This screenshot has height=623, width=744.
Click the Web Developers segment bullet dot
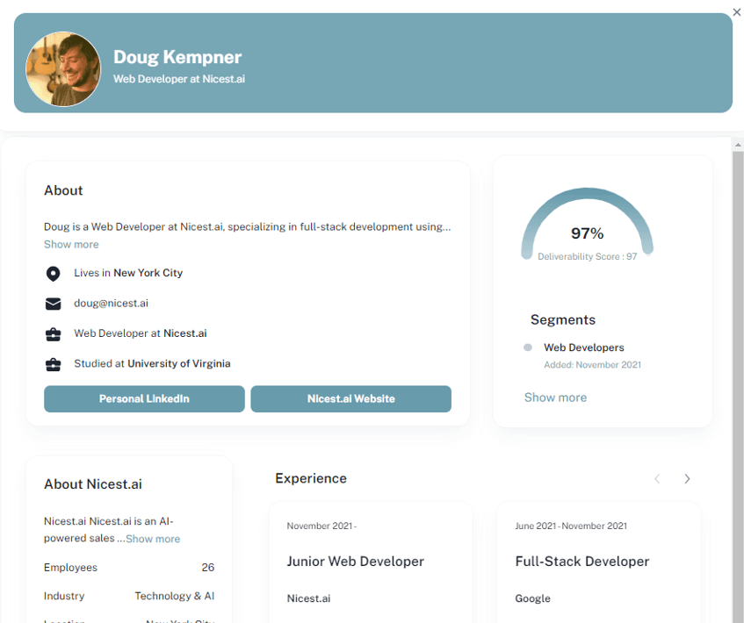tap(528, 347)
